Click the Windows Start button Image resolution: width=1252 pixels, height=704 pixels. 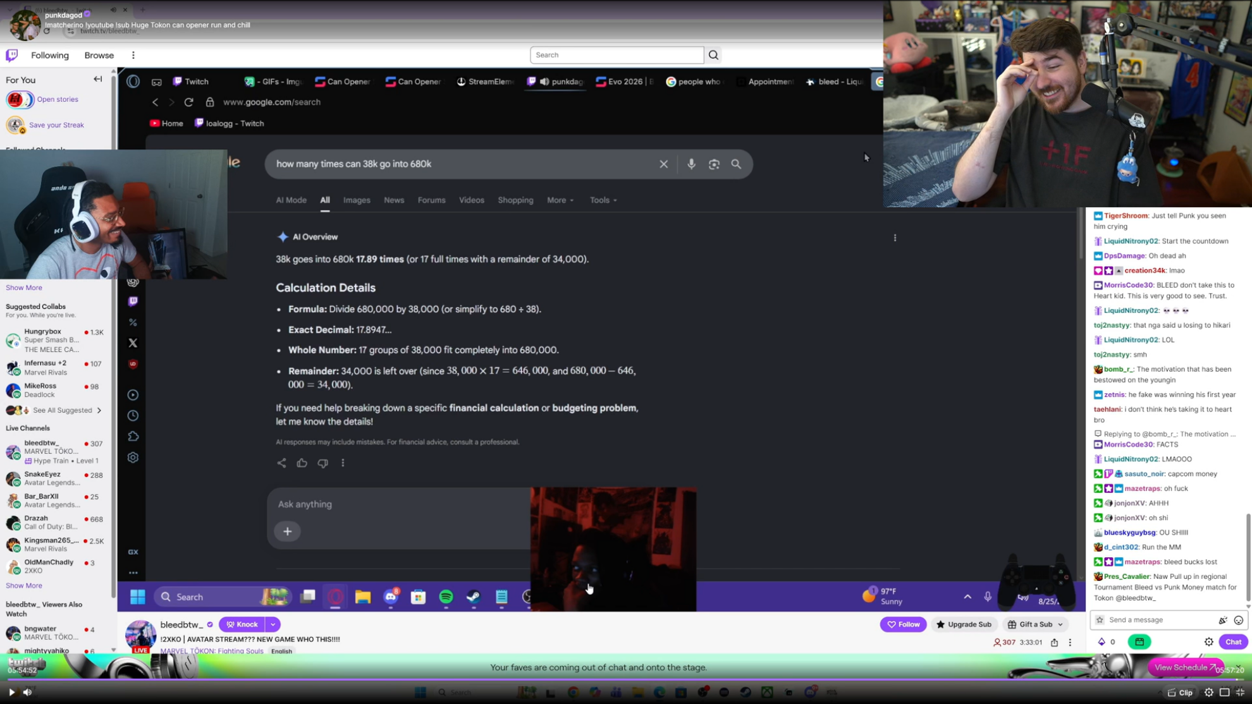(138, 597)
